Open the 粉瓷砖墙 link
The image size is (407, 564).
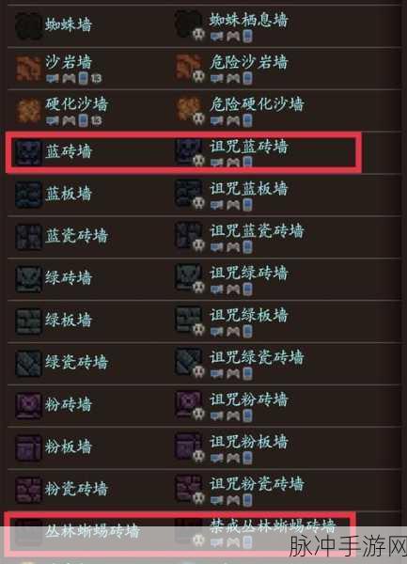pyautogui.click(x=76, y=489)
